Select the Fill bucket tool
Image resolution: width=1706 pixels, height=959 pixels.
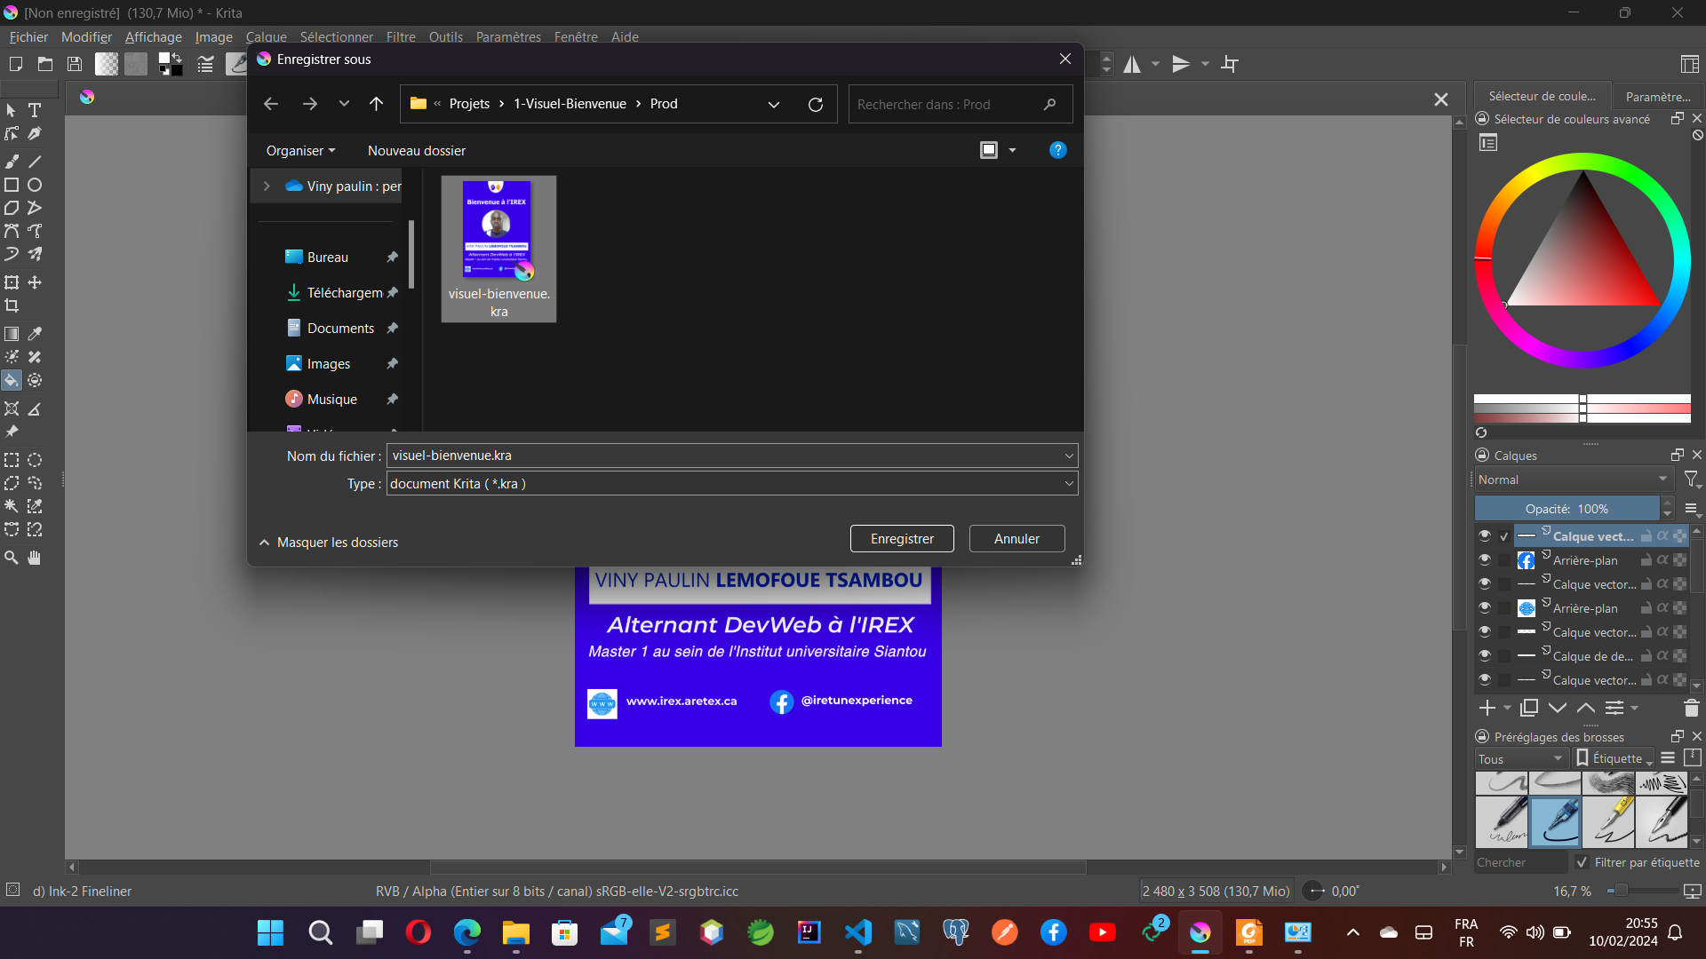tap(12, 380)
